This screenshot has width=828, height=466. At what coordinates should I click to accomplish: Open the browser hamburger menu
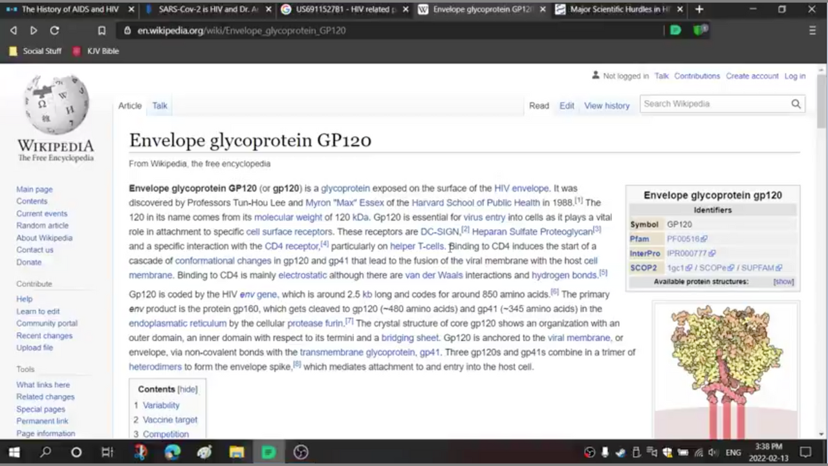[x=812, y=30]
